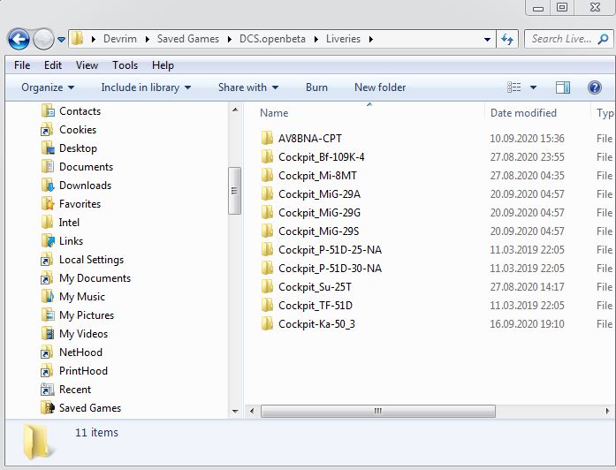Screen dimensions: 616x470
Task: Click the Cockpit_TF-51D folder icon
Action: click(x=267, y=305)
